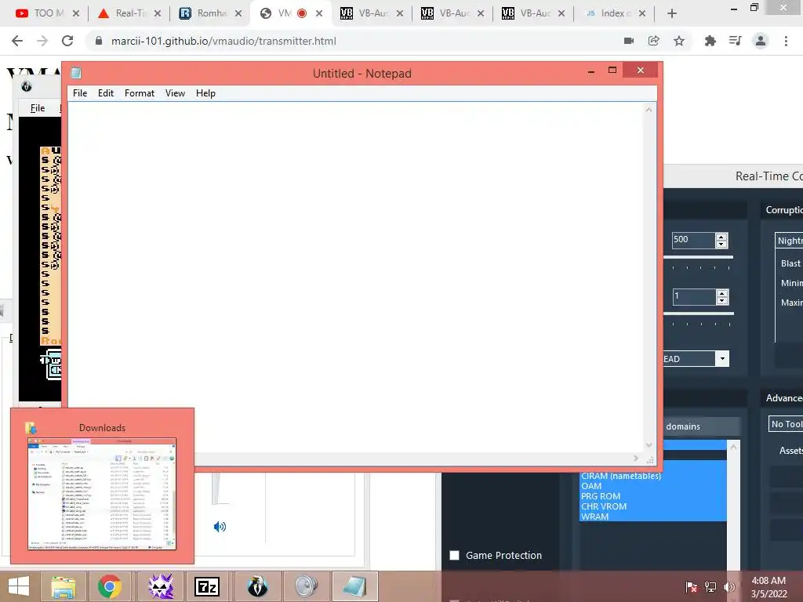803x602 pixels.
Task: Open File Explorer from the taskbar
Action: point(64,586)
